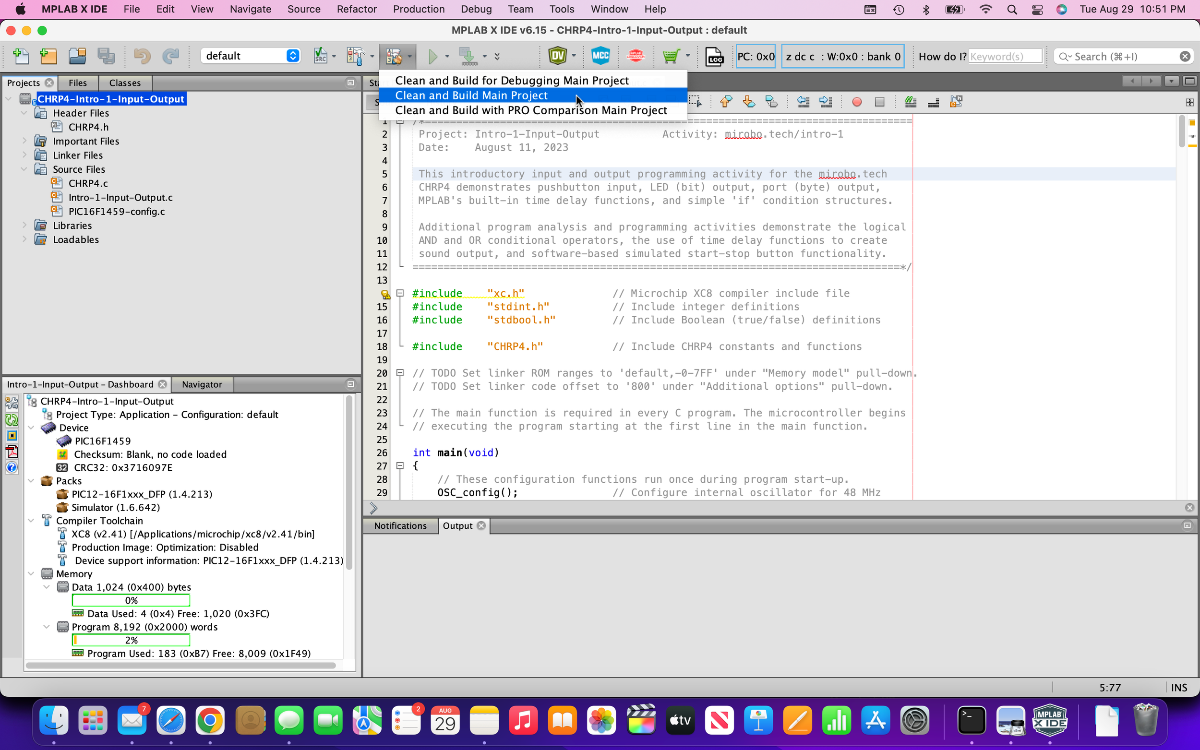Open MPLAB Code Configurator (MCC) icon
This screenshot has height=750, width=1200.
[600, 56]
